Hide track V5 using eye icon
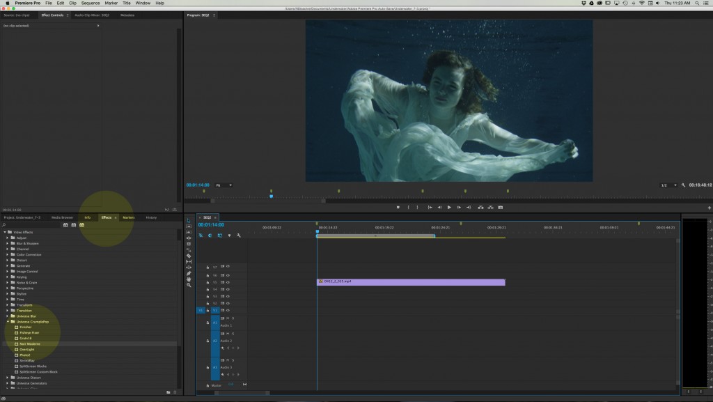 [x=228, y=281]
